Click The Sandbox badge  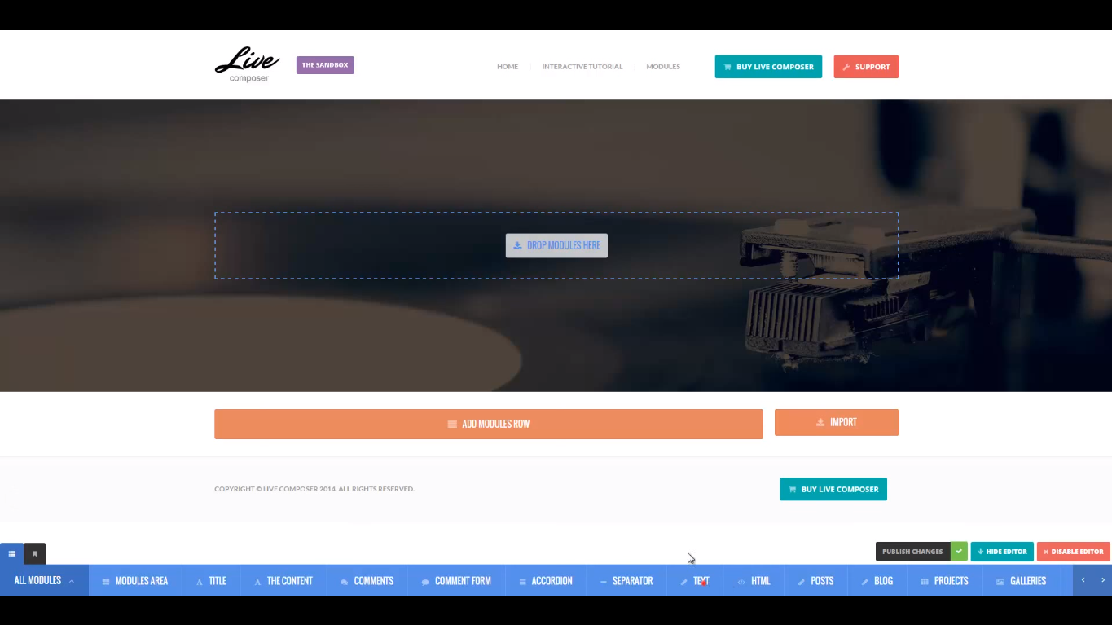[x=325, y=65]
